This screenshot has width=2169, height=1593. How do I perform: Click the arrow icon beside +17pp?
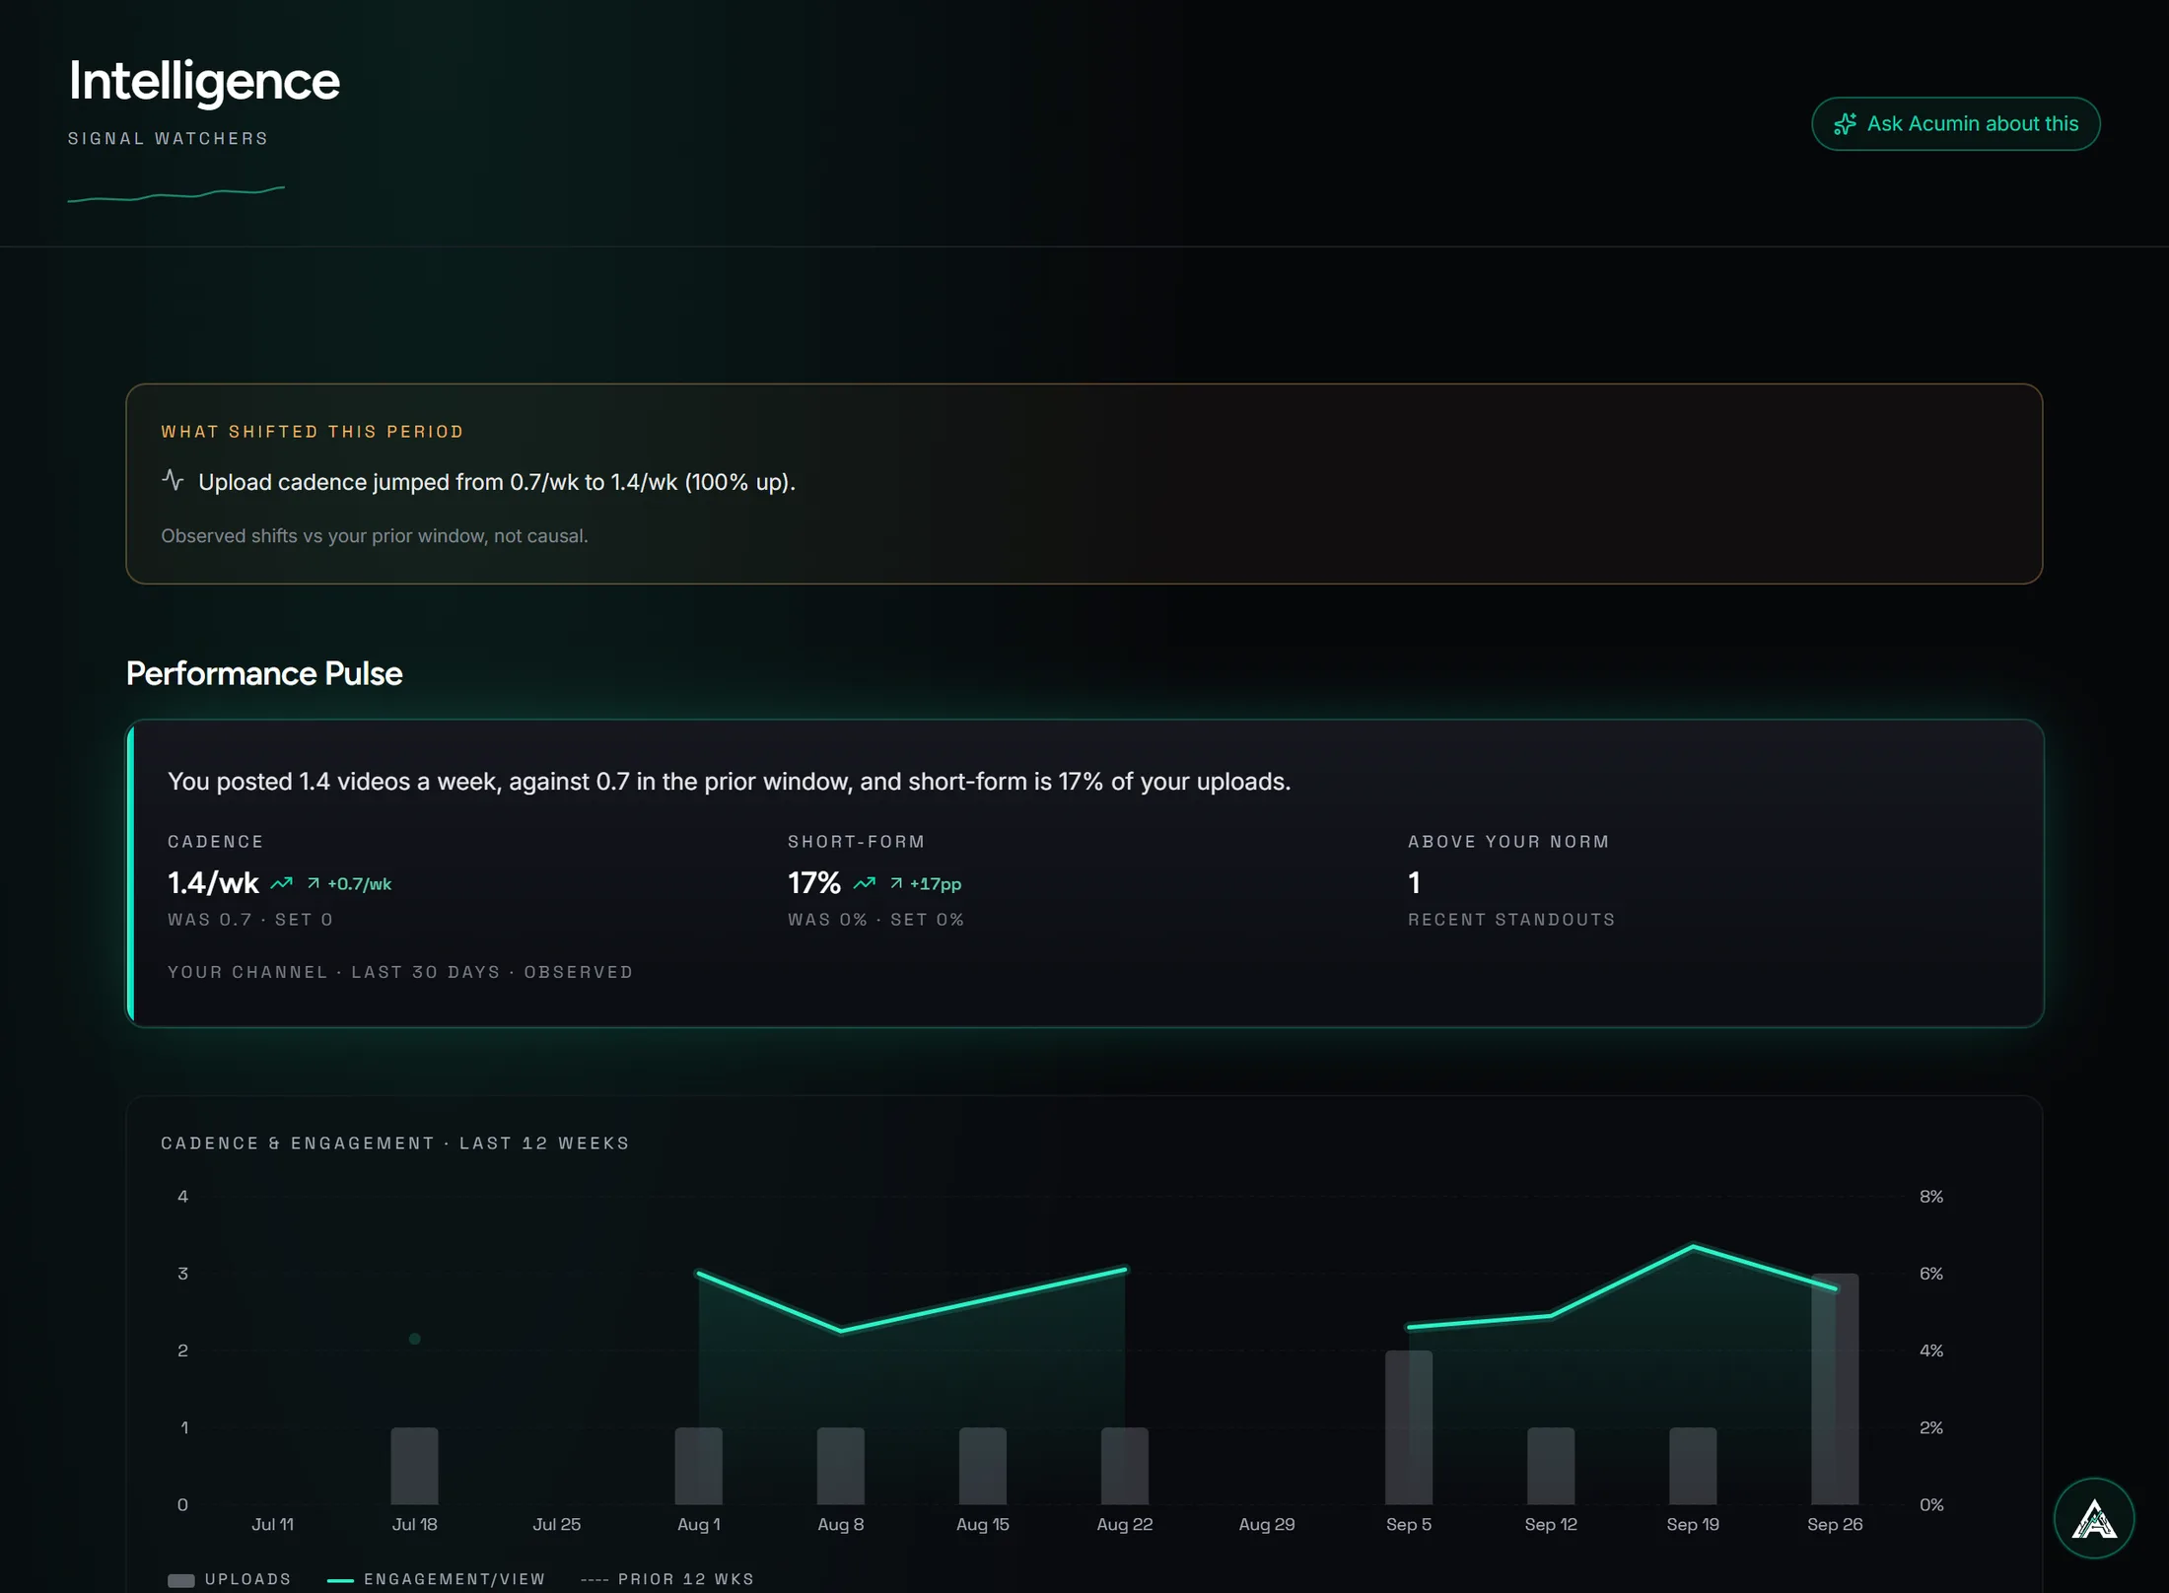pos(896,883)
